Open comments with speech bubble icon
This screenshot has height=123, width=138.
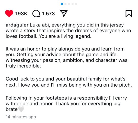click(36, 13)
